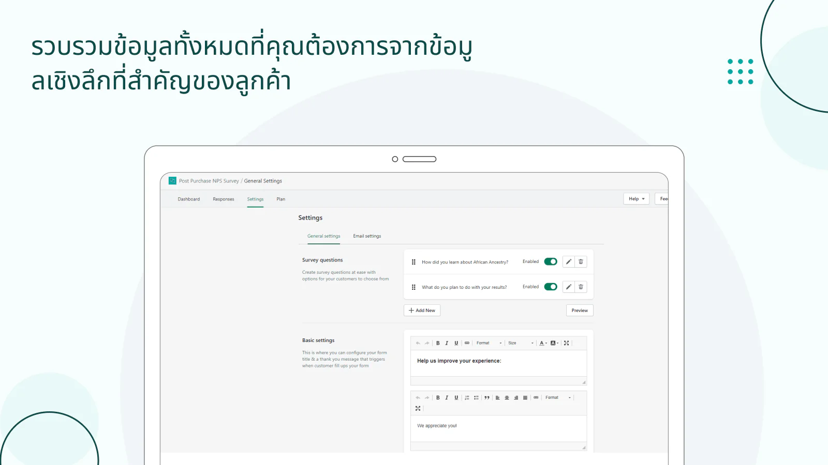
Task: Open Format dropdown in thank you editor
Action: click(x=558, y=398)
